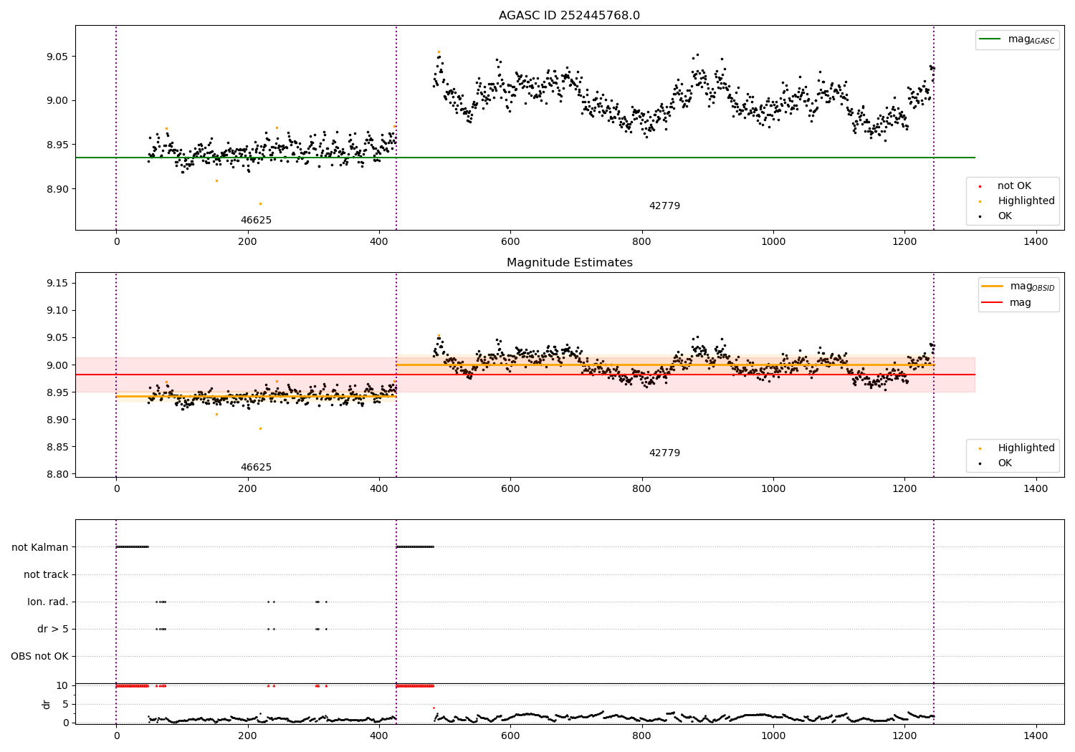Click x-tick 400 in the bottom flags plot
The height and width of the screenshot is (752, 1075).
(379, 734)
